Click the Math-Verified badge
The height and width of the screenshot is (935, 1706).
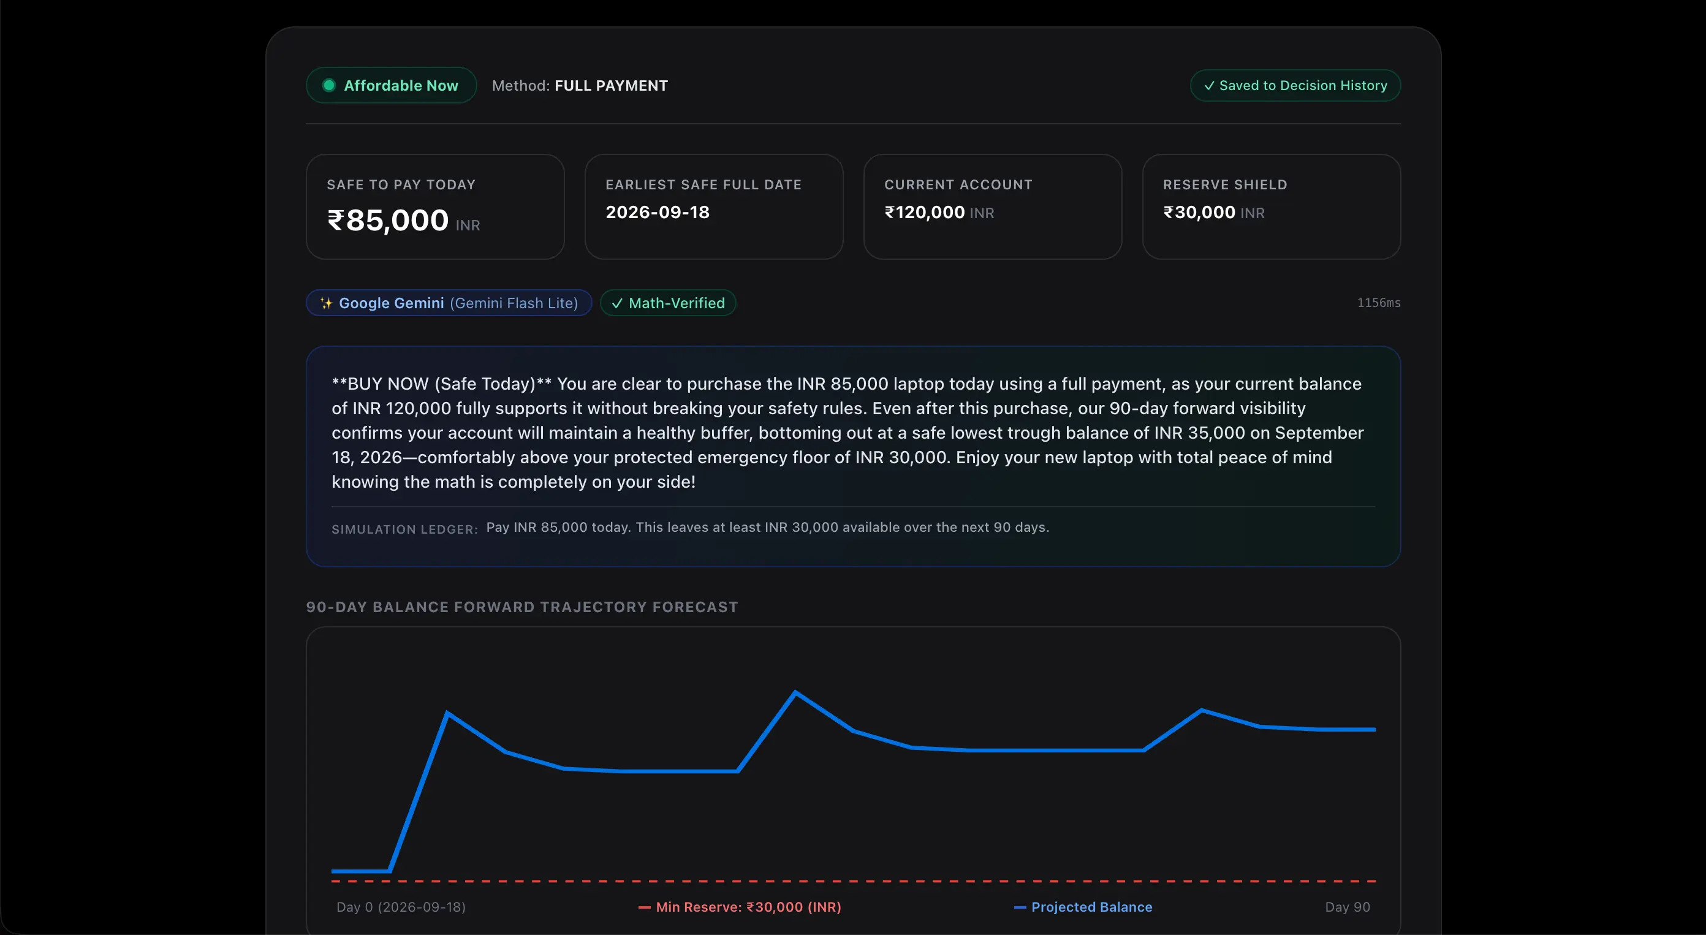(667, 303)
